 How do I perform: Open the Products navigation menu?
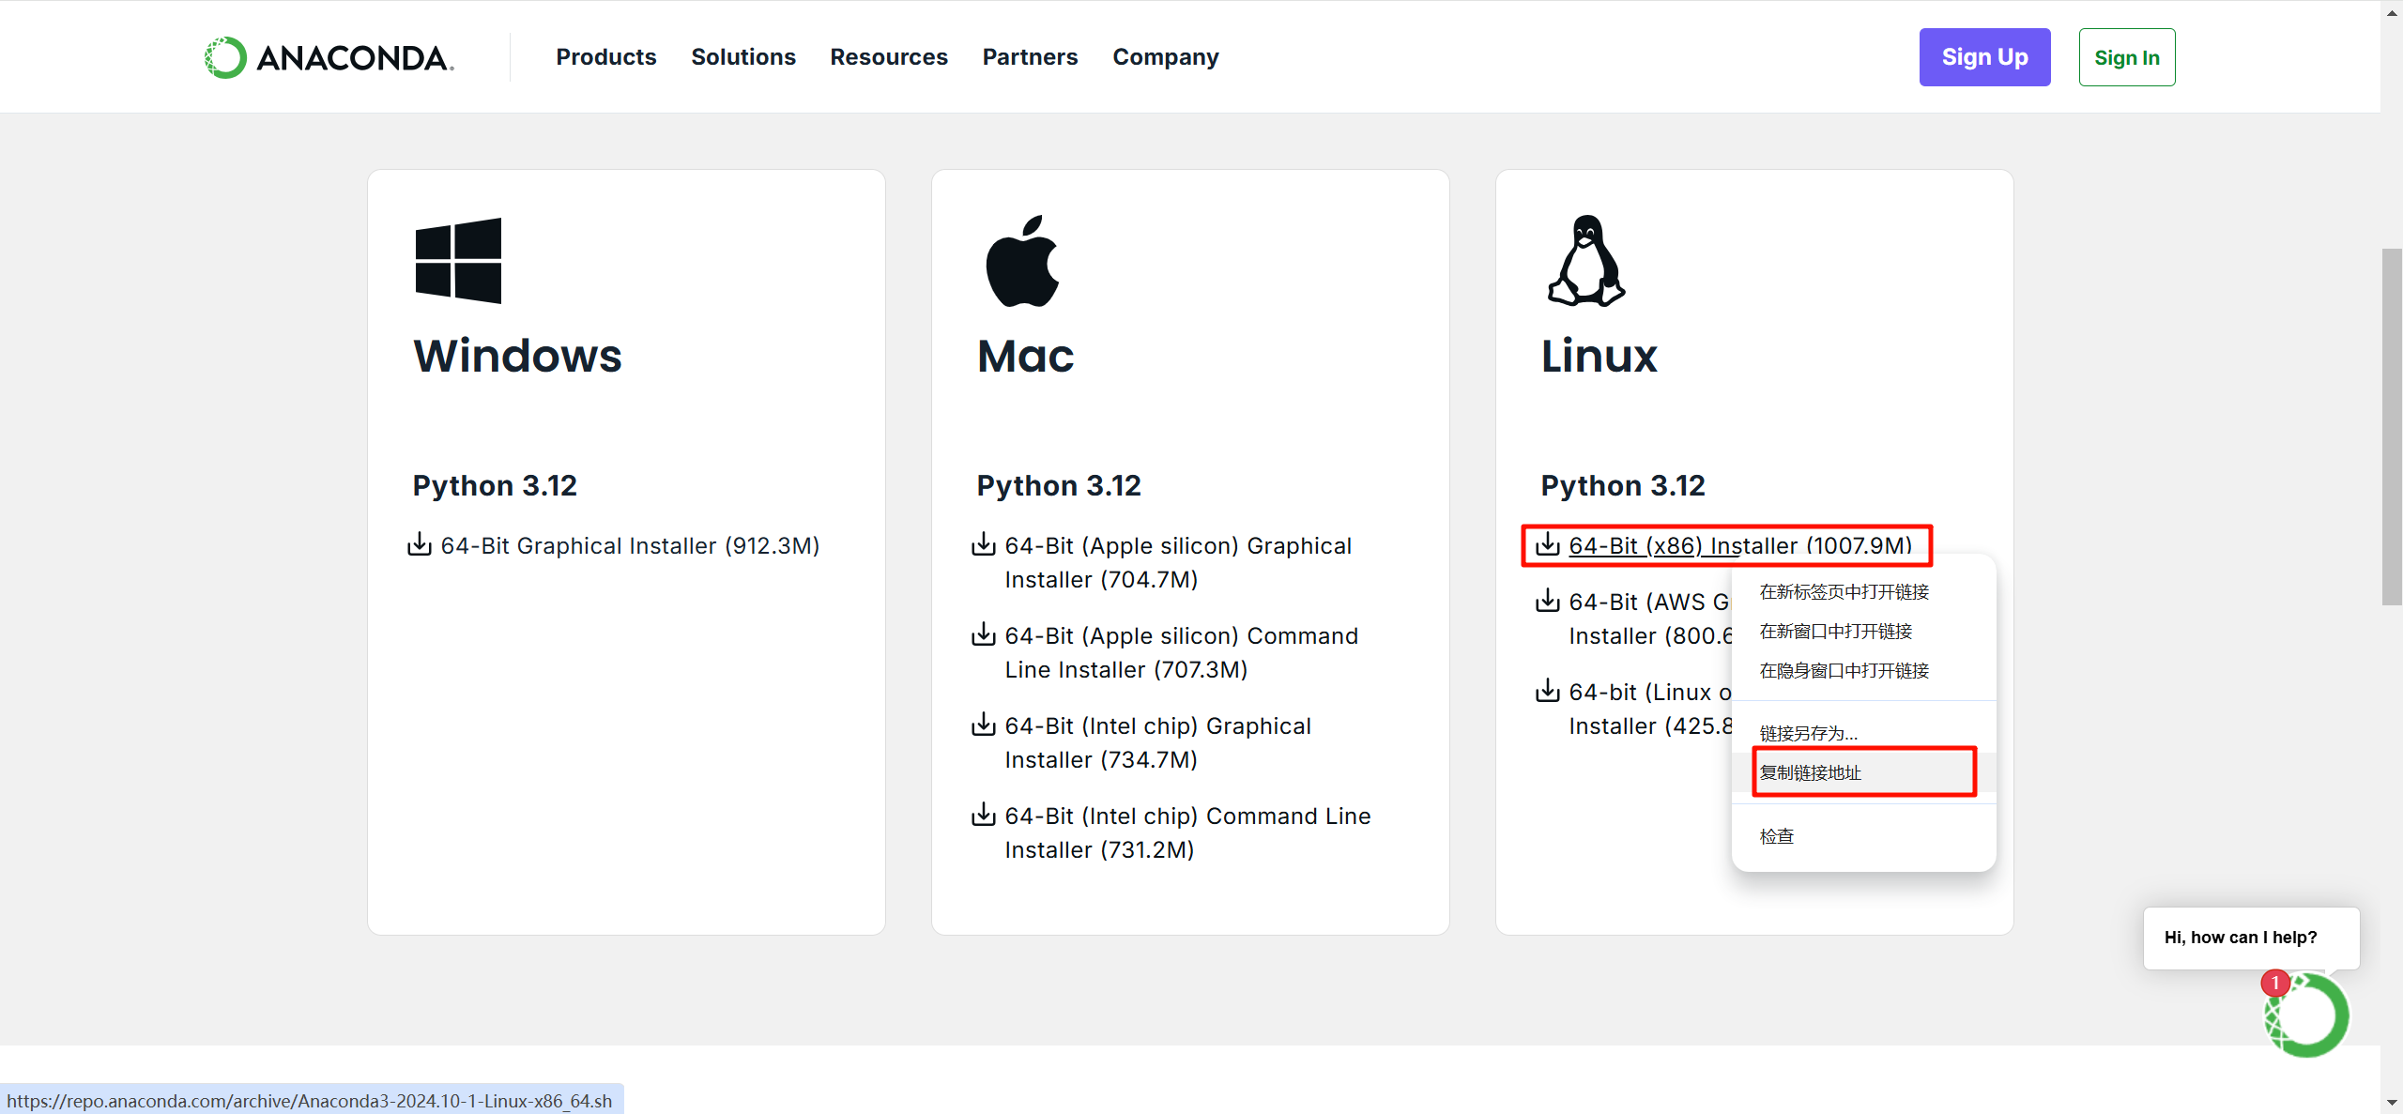(x=605, y=57)
